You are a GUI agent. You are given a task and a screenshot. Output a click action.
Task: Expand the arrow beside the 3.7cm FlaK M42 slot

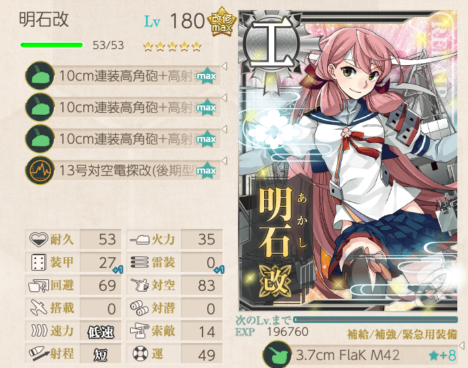[x=462, y=345]
